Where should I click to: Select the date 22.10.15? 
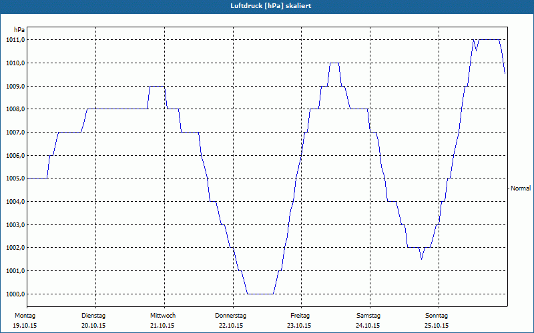[231, 326]
